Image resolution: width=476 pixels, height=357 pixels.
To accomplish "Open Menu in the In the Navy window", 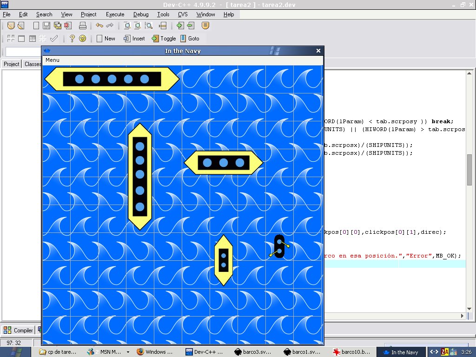I will point(53,60).
